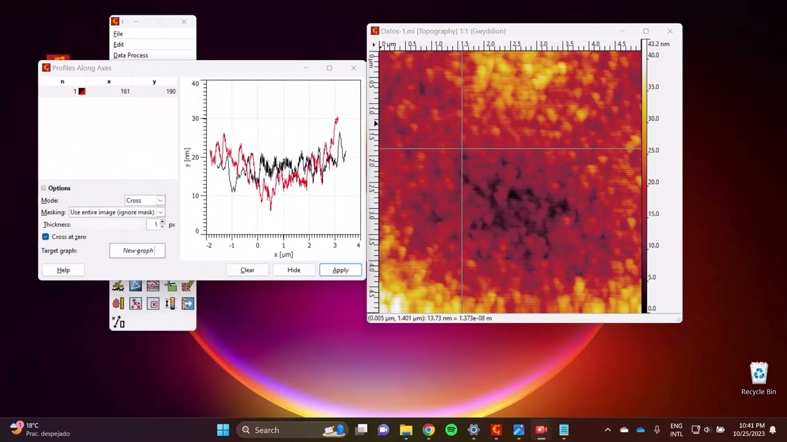This screenshot has width=787, height=442.
Task: Select the grain measure ruler tool
Action: tap(118, 303)
